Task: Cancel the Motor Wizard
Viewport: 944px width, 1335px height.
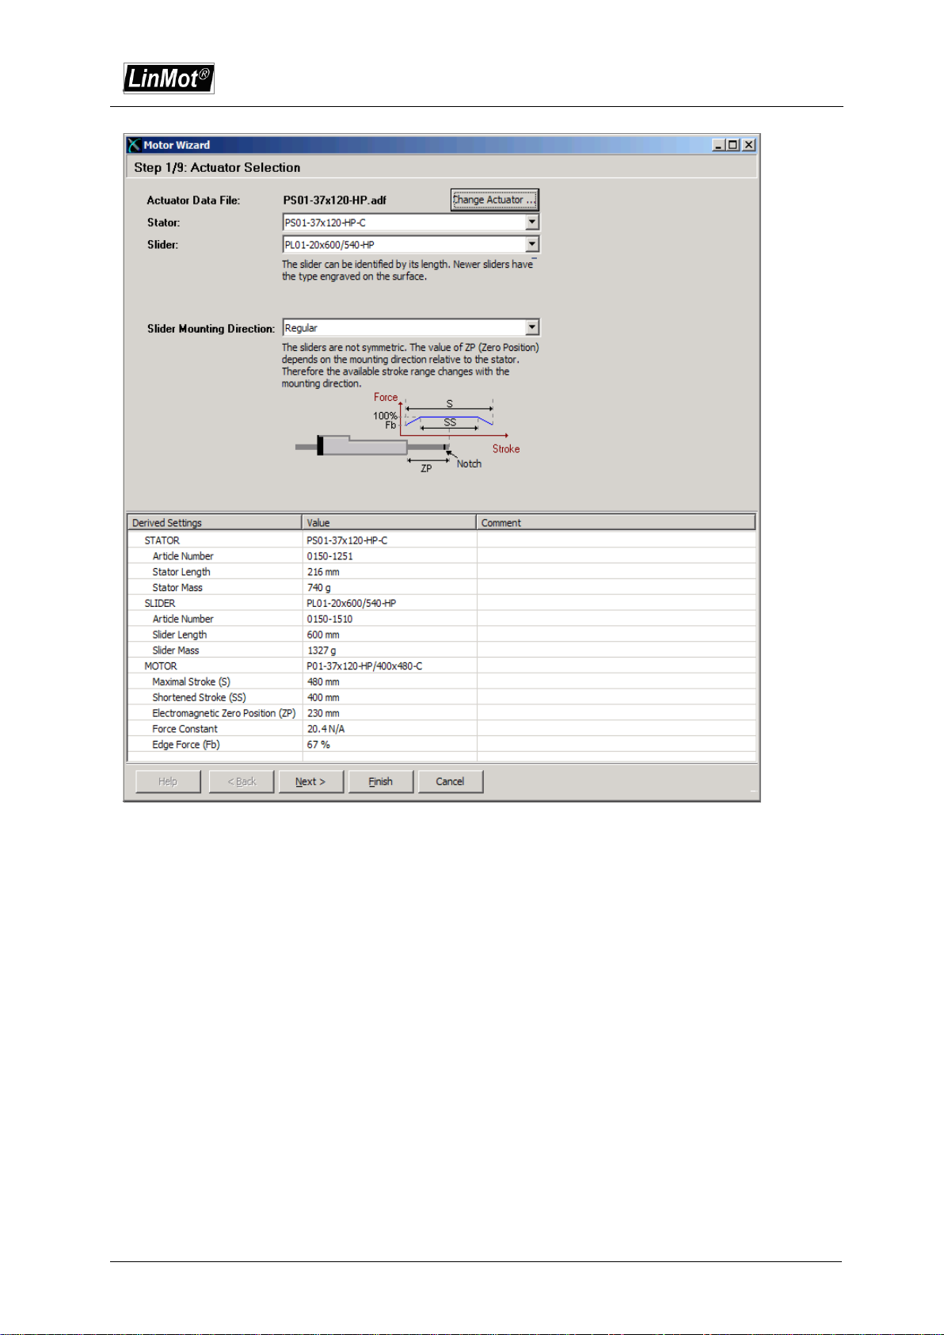Action: coord(451,781)
